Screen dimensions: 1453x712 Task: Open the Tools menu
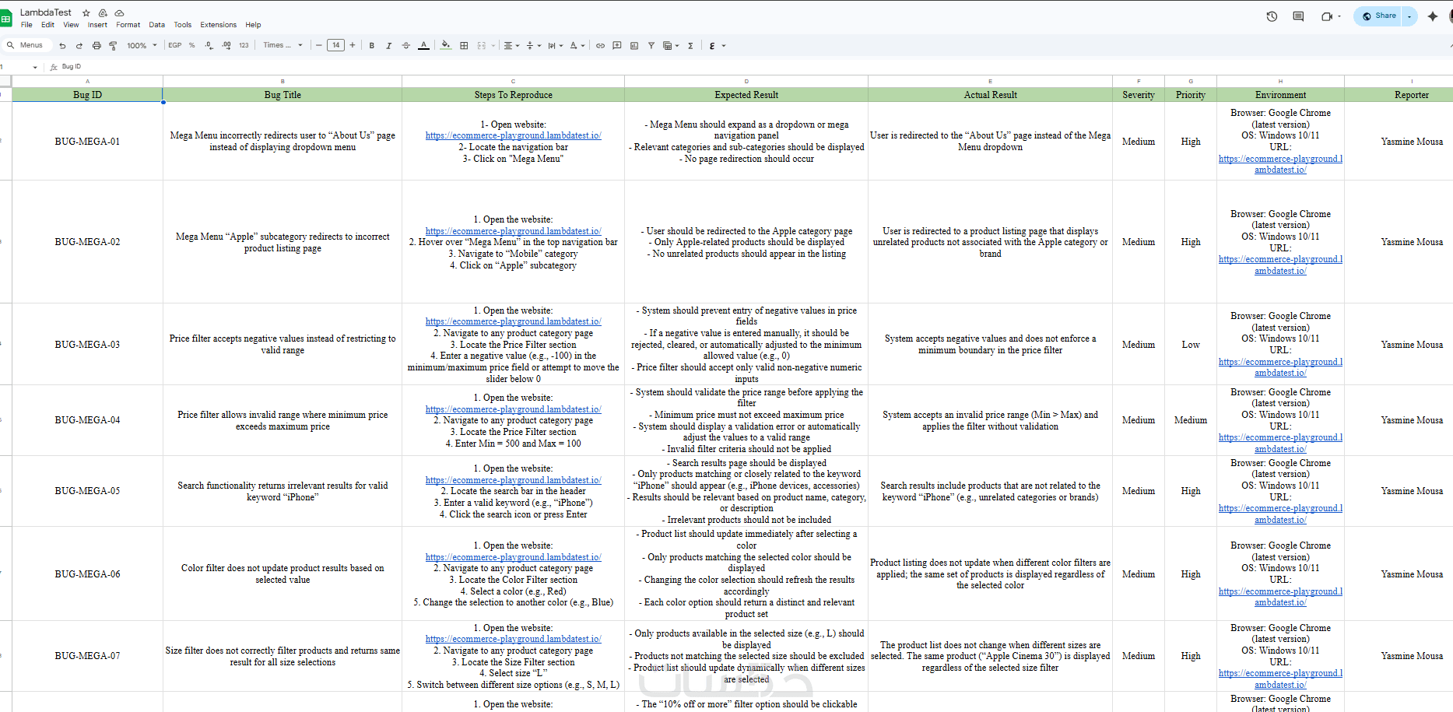(x=183, y=25)
